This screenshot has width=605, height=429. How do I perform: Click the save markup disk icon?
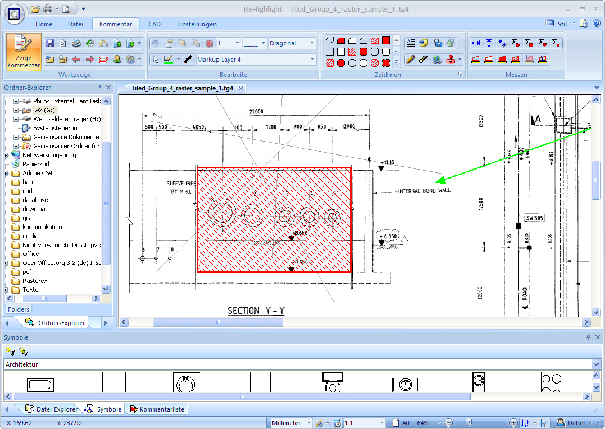(x=49, y=43)
